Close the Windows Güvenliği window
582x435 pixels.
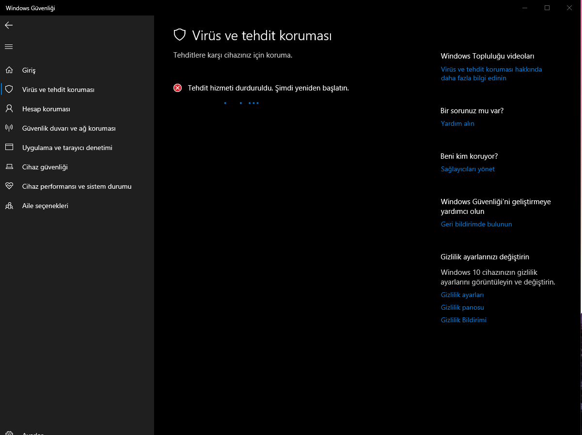click(x=569, y=8)
